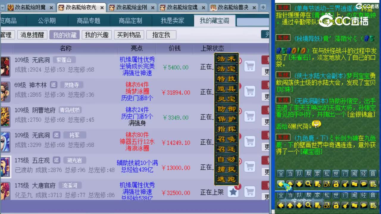
Task: Open the 我是卖家 navigation tab
Action: tap(173, 21)
